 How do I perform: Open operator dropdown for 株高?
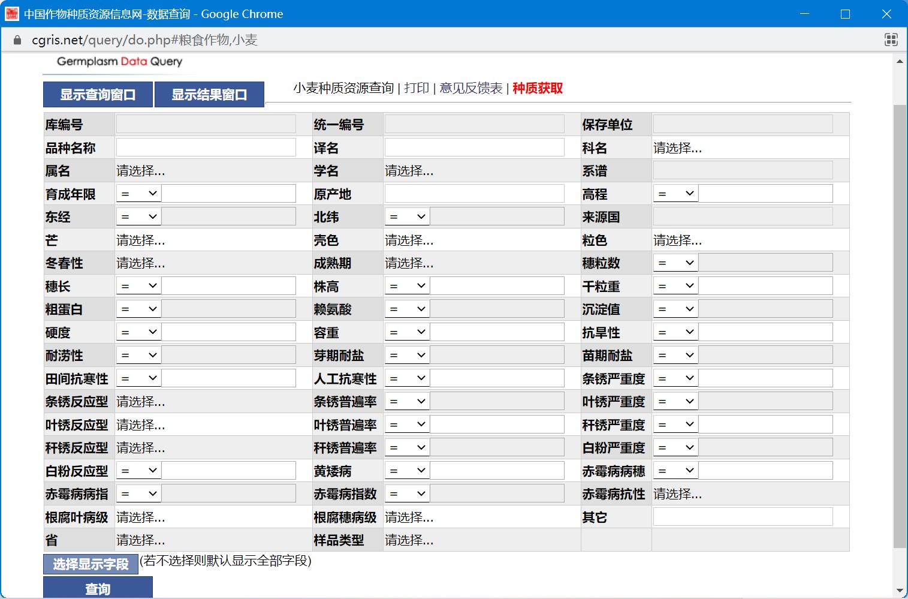tap(407, 286)
